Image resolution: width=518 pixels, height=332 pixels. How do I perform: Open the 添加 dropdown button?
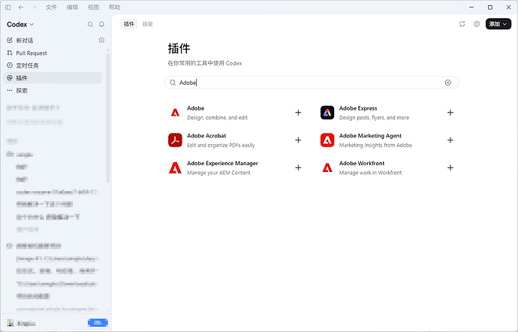[498, 24]
